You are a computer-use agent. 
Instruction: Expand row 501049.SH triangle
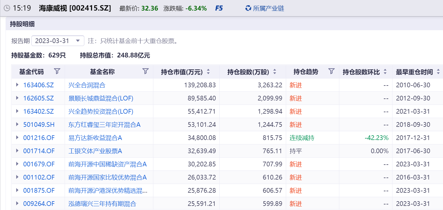[x=17, y=124]
